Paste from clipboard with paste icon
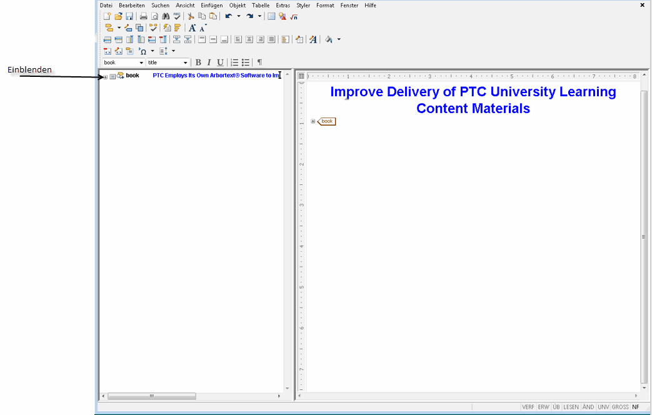652x415 pixels. (x=213, y=17)
